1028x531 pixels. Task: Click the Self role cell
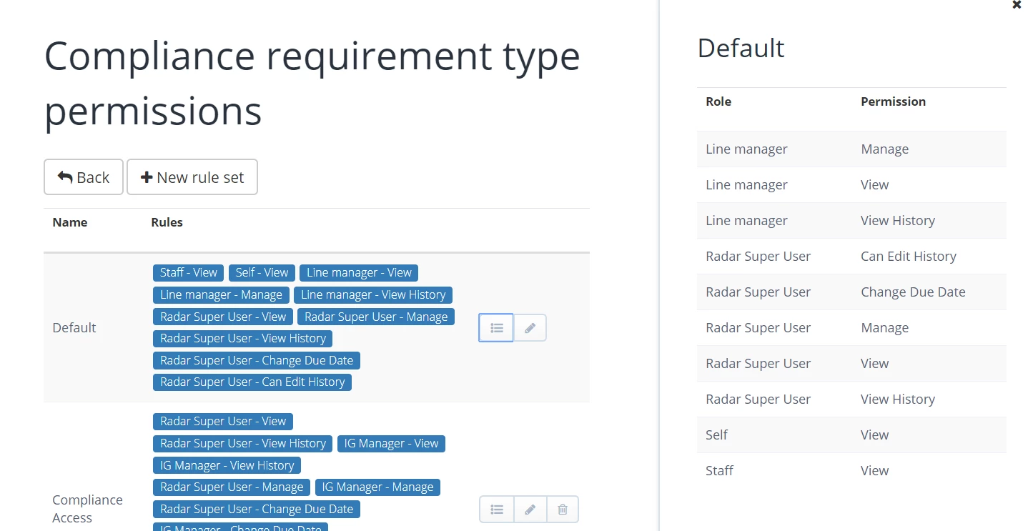coord(716,435)
